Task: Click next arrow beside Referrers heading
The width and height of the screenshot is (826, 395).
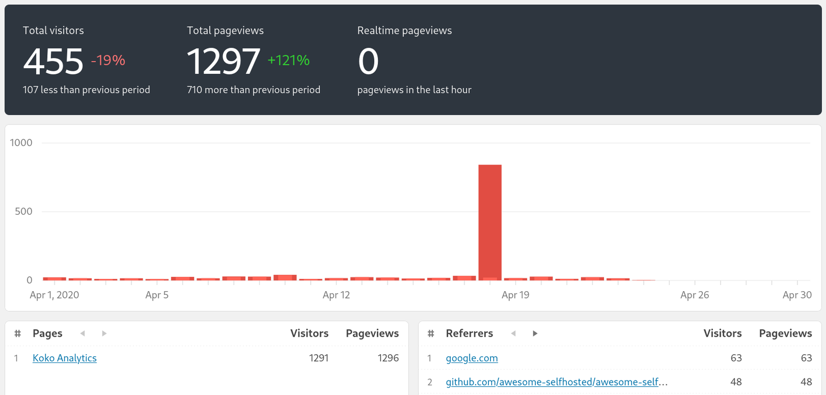Action: click(x=535, y=334)
